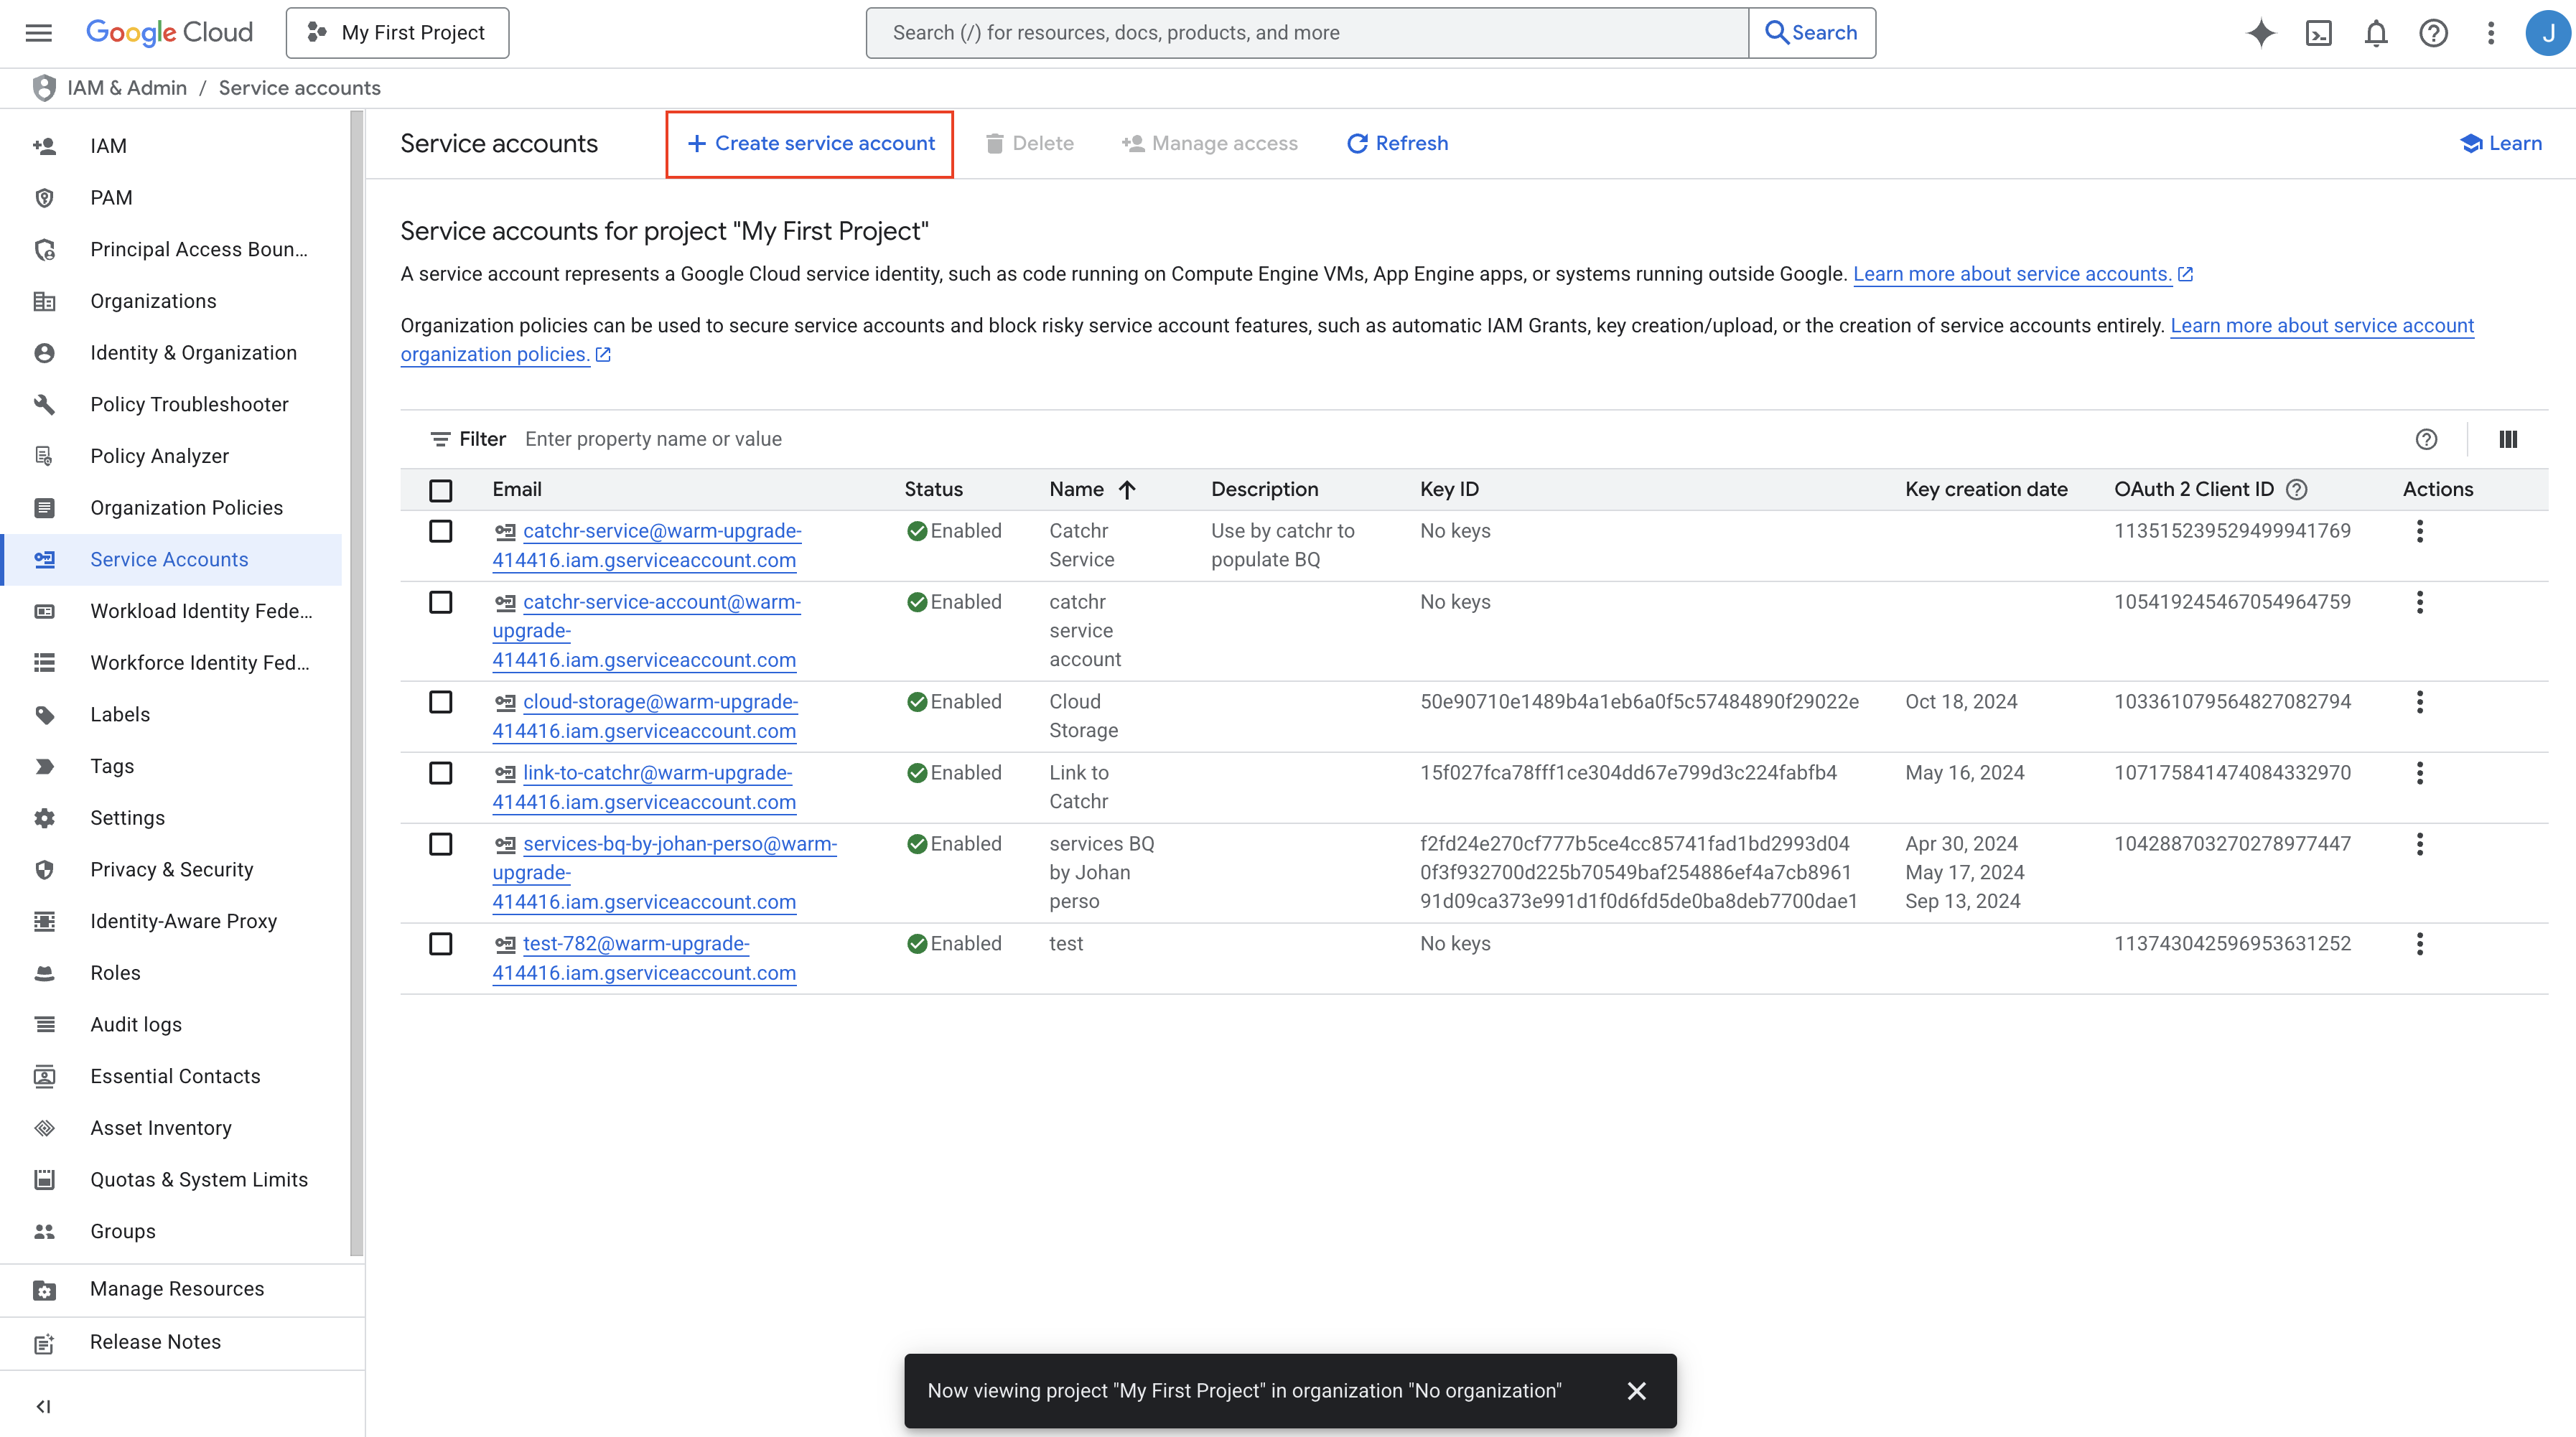Activate Cloud Shell terminal icon

(2319, 33)
